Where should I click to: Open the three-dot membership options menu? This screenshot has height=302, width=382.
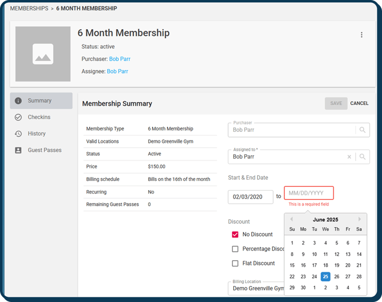(361, 35)
